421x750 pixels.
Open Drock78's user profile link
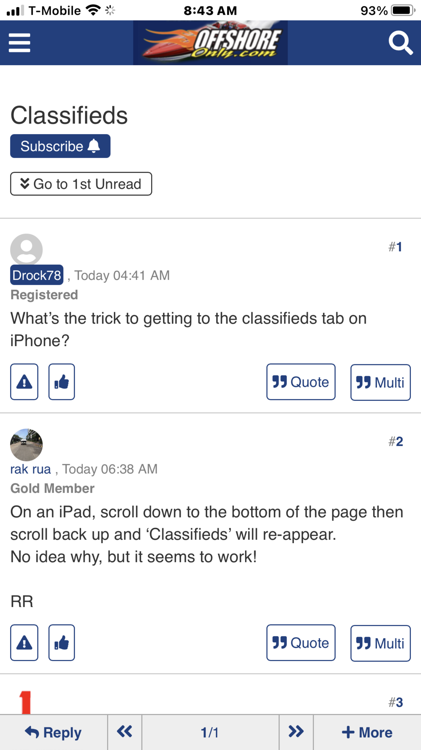click(x=36, y=275)
